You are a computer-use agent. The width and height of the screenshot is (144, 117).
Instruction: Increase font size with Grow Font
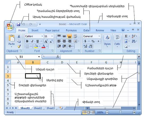tap(46, 41)
